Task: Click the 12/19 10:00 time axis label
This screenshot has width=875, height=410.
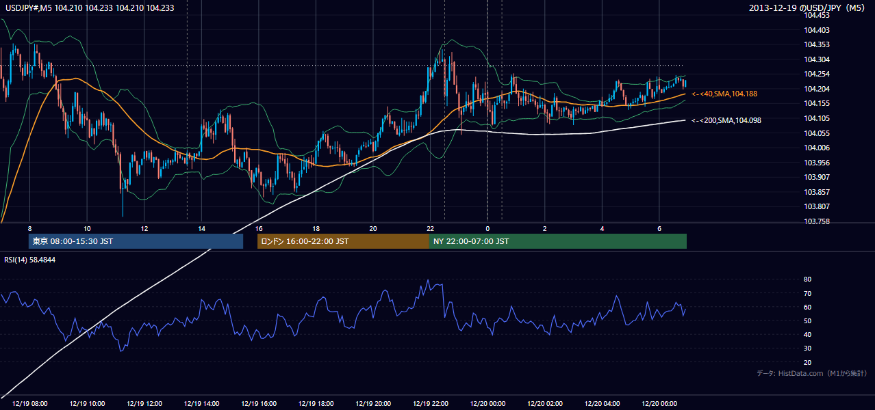Action: pyautogui.click(x=87, y=404)
